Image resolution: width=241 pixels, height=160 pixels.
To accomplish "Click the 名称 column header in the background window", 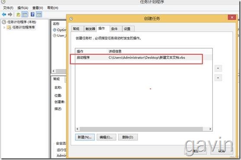I will (x=56, y=24).
